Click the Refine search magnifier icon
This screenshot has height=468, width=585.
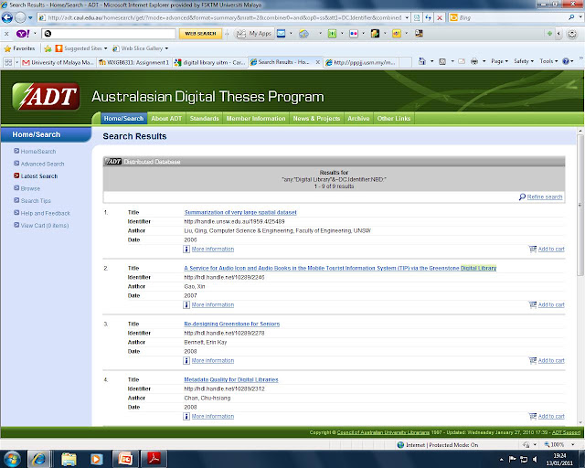522,197
